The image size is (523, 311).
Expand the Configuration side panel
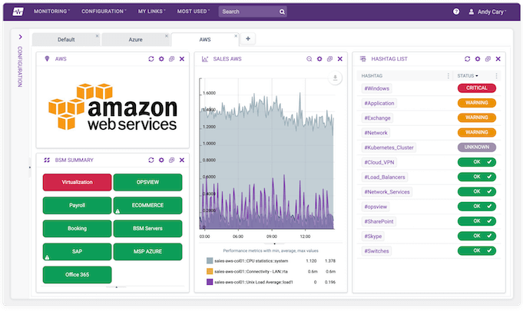click(20, 36)
